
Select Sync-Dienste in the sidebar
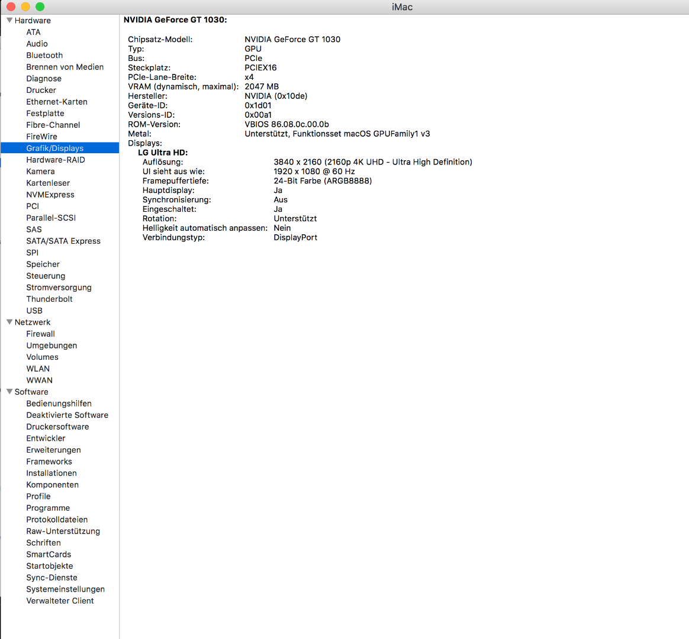point(52,577)
